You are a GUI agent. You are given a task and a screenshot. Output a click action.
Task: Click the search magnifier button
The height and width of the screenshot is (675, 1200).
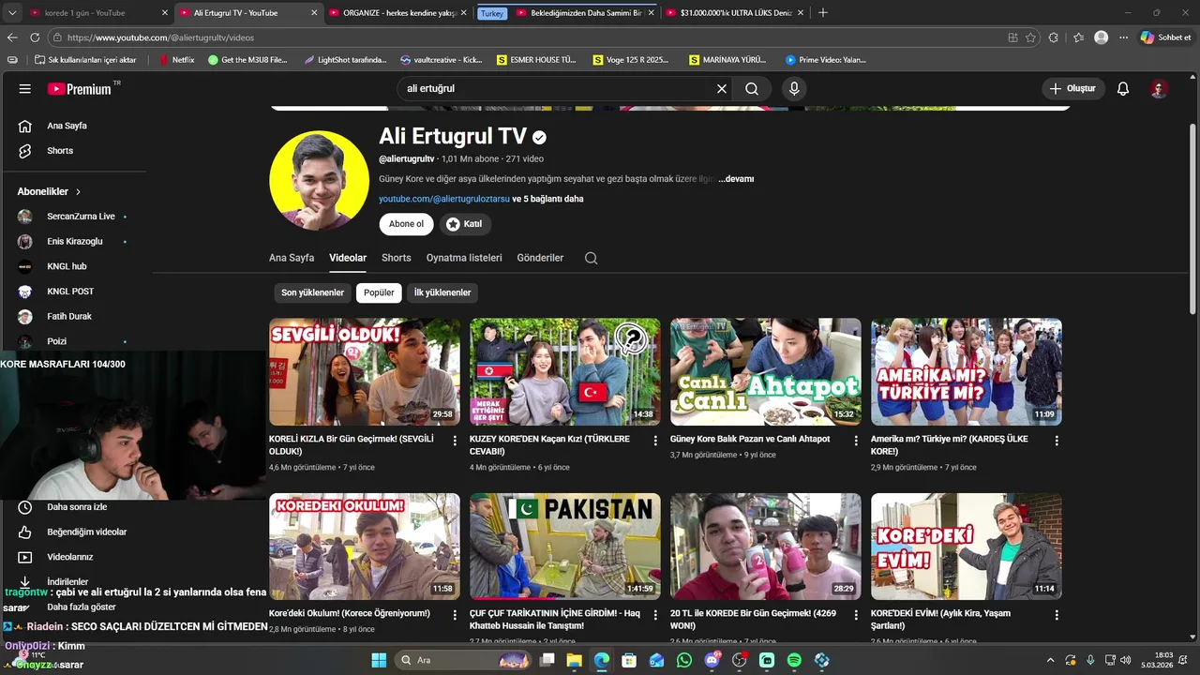coord(752,89)
